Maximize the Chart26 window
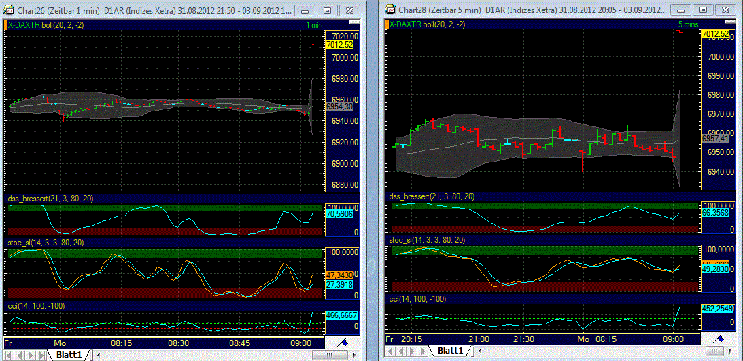 (x=328, y=10)
